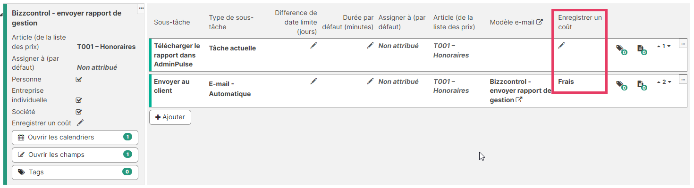Toggle the Société checkbox
This screenshot has height=188, width=694.
point(79,112)
